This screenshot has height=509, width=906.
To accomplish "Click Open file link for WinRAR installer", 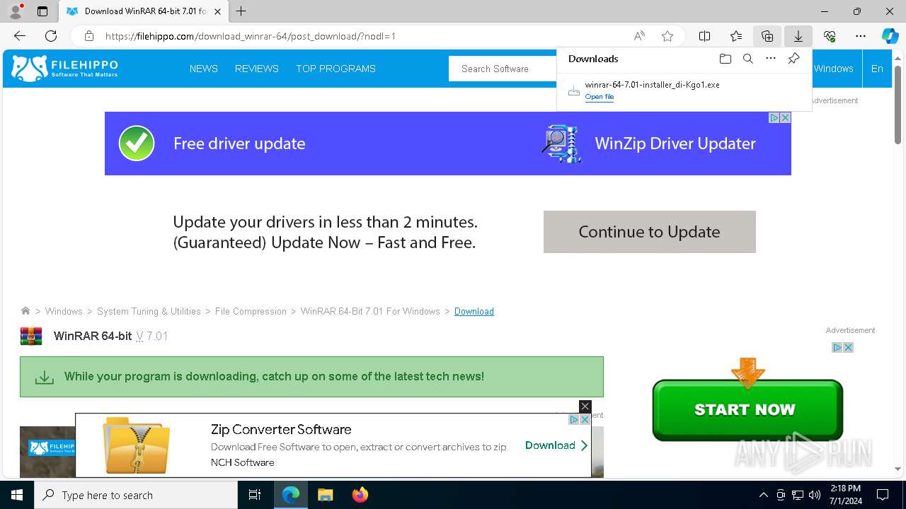I will tap(599, 97).
